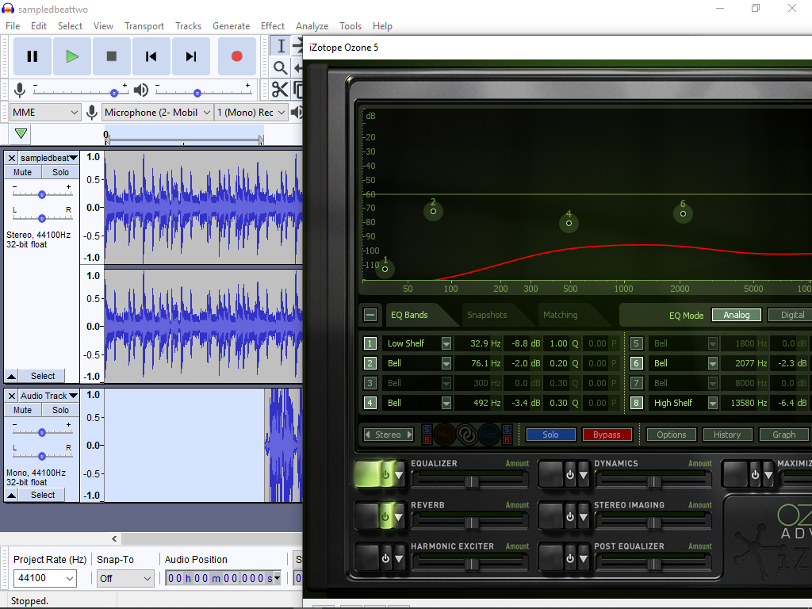Viewport: 812px width, 609px height.
Task: Click the Audio Position time field
Action: click(223, 578)
